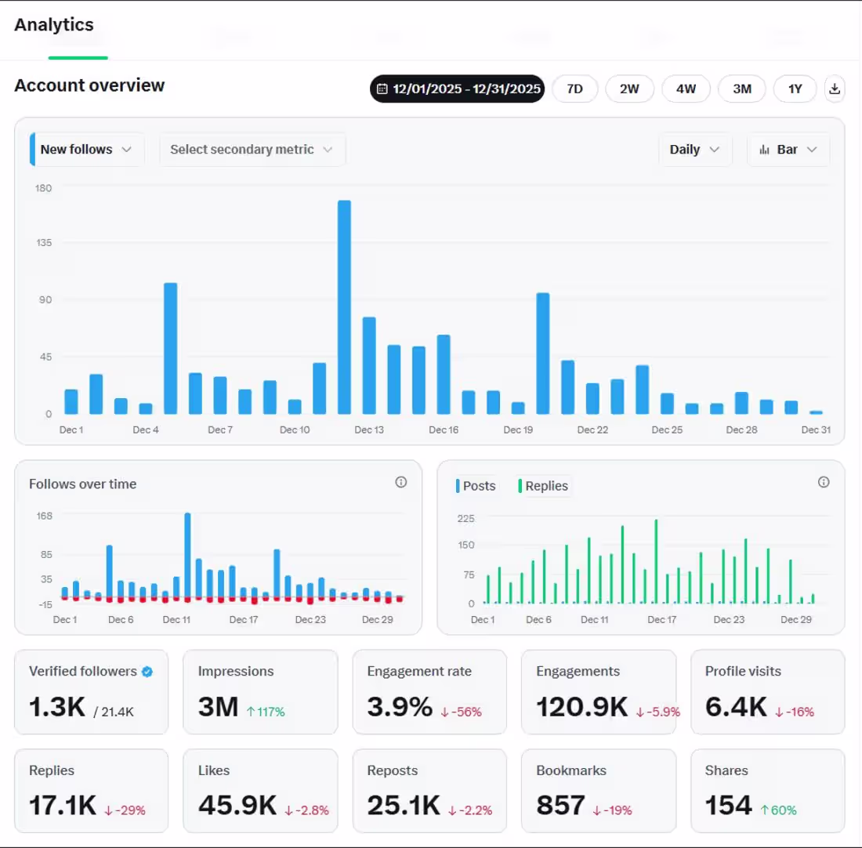Image resolution: width=862 pixels, height=848 pixels.
Task: Toggle the Replies series legend
Action: click(x=543, y=486)
